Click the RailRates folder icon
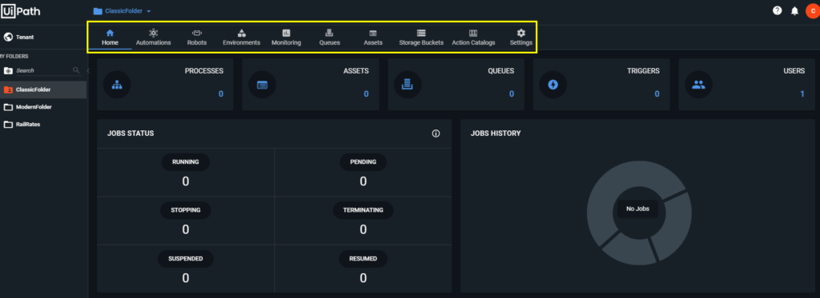Image resolution: width=820 pixels, height=298 pixels. (8, 124)
